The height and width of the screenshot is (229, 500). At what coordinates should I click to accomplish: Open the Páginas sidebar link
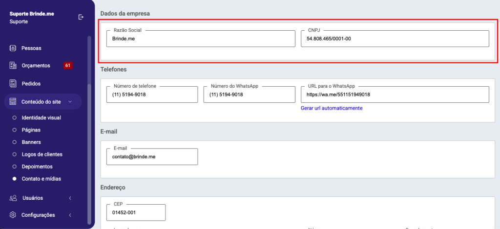pos(31,130)
